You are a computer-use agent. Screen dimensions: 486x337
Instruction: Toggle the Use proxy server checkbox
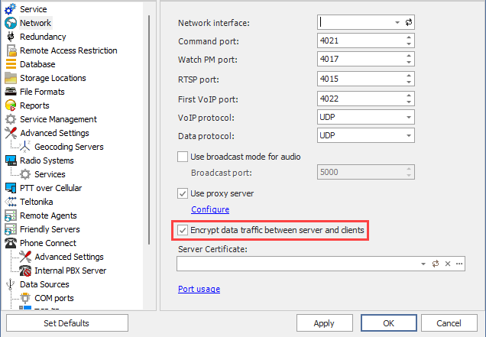coord(183,193)
